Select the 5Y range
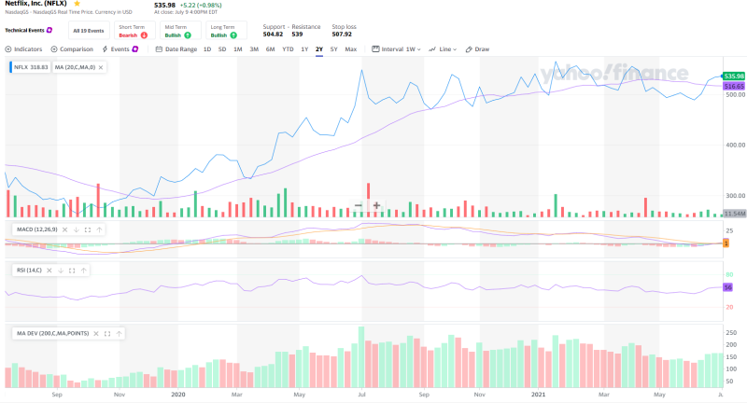 [334, 49]
